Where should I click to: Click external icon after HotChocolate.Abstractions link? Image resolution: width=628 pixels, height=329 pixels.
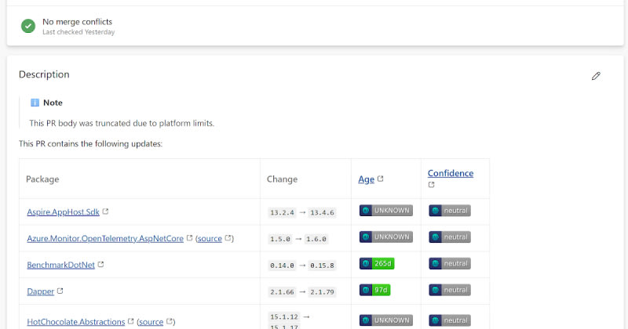tap(130, 321)
